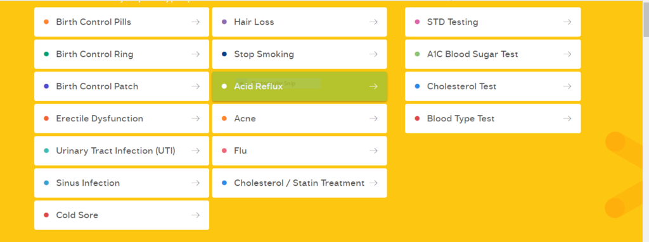This screenshot has width=649, height=242.
Task: Click the arrow on Cholesterol Test card
Action: (567, 87)
